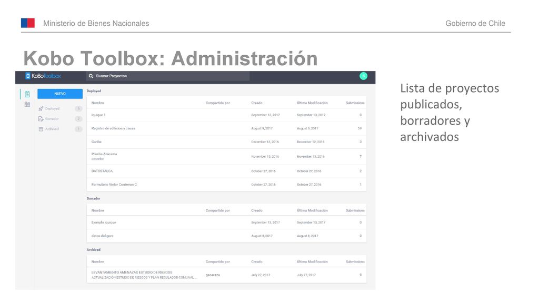The width and height of the screenshot is (539, 303).
Task: Click Creado header in Archived table
Action: (257, 262)
